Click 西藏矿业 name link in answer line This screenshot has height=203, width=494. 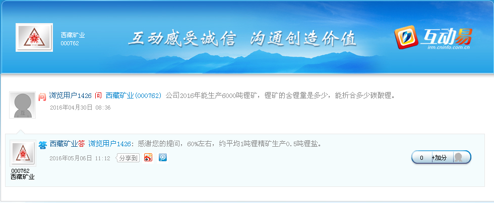tap(64, 144)
